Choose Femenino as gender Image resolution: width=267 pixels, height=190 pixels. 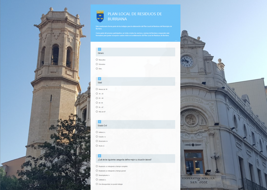[97, 64]
